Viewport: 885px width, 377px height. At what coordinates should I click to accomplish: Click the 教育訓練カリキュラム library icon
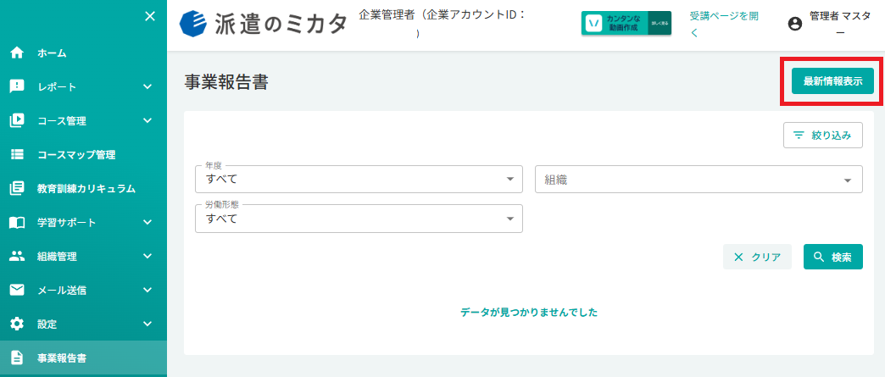pyautogui.click(x=17, y=188)
